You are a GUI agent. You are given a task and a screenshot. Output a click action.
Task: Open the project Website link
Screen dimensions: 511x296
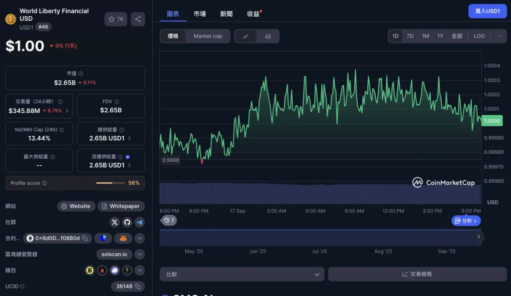pos(76,206)
